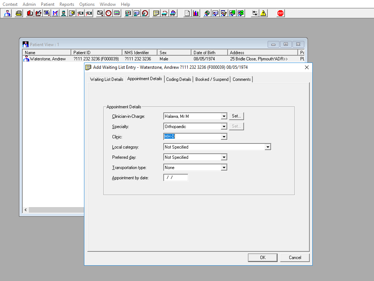Open the Reports menu

tap(67, 4)
